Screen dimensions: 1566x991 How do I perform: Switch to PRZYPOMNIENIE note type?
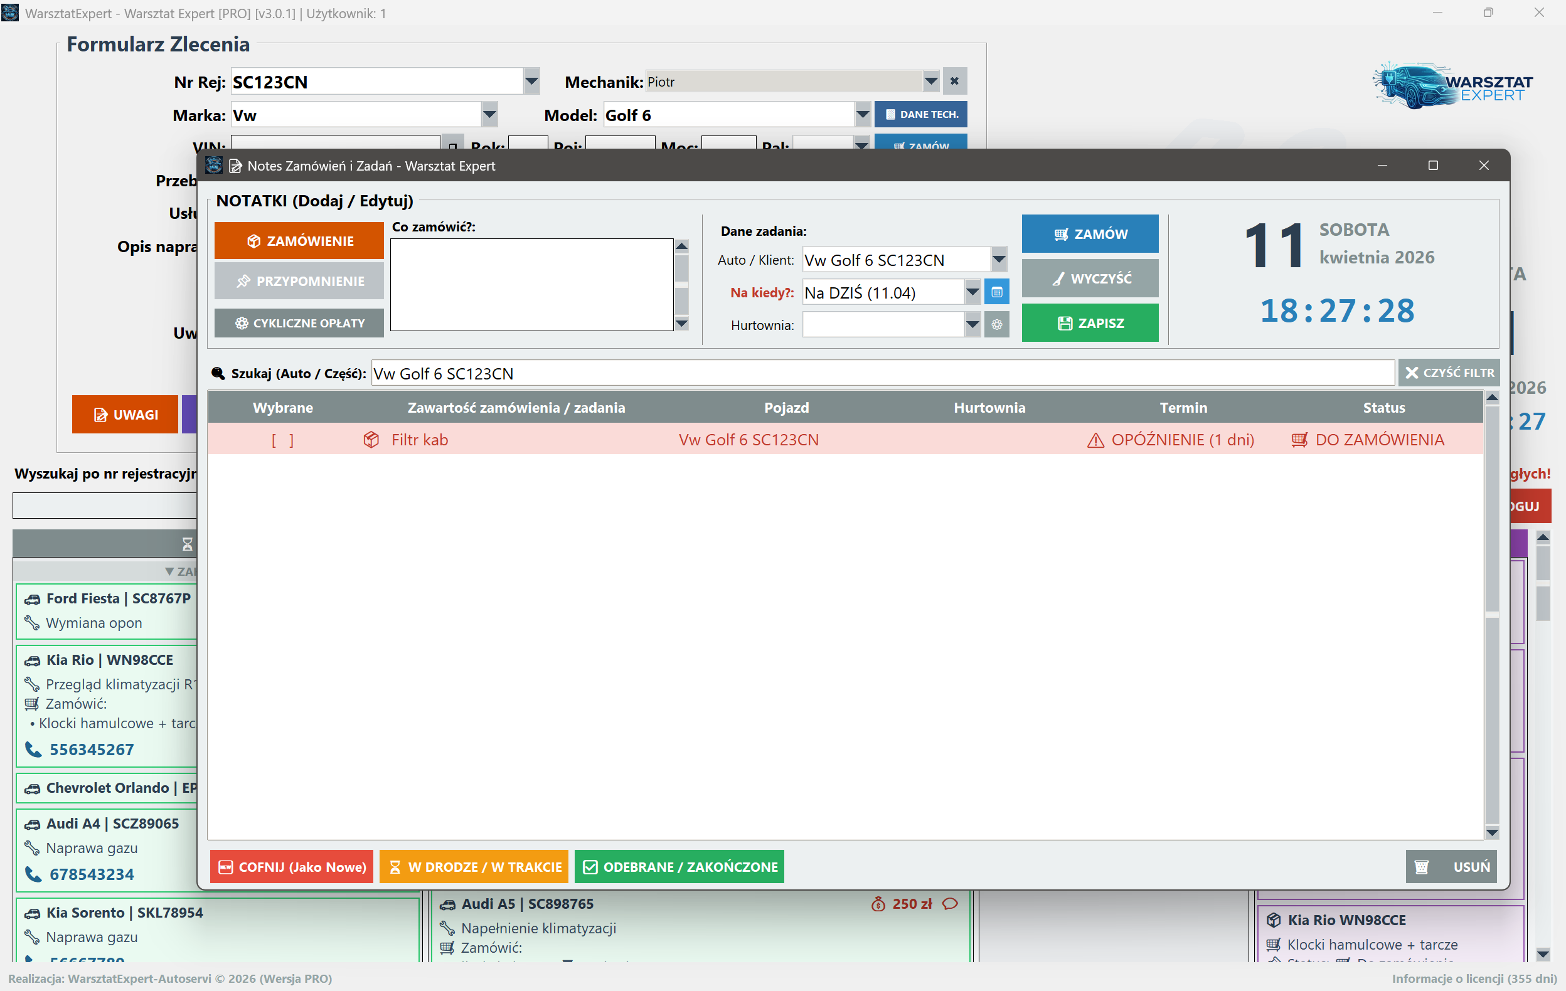299,281
